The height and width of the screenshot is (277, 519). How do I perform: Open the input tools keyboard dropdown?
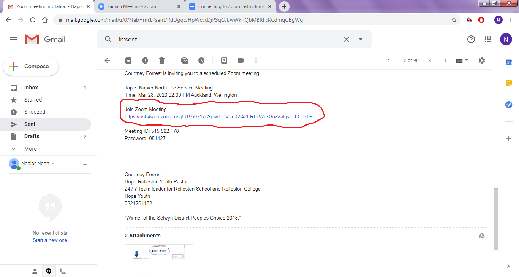(x=462, y=60)
